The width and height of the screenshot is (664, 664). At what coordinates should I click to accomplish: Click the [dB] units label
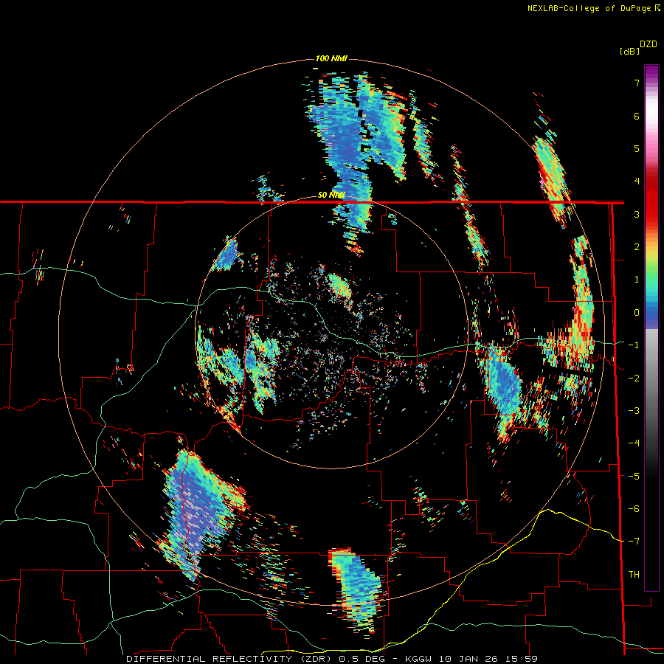[x=629, y=51]
